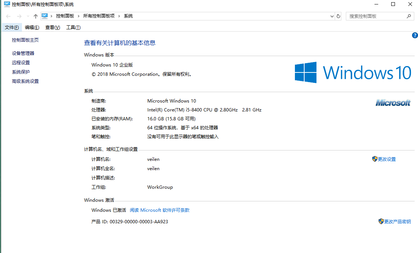Open the 查看(V) menu
Image resolution: width=418 pixels, height=253 pixels.
(52, 27)
